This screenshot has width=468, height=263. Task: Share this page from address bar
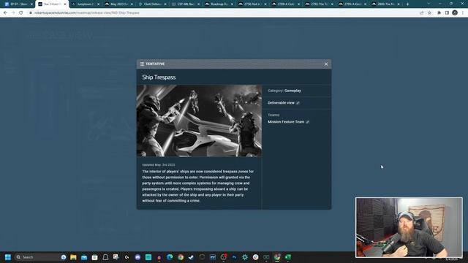click(421, 13)
